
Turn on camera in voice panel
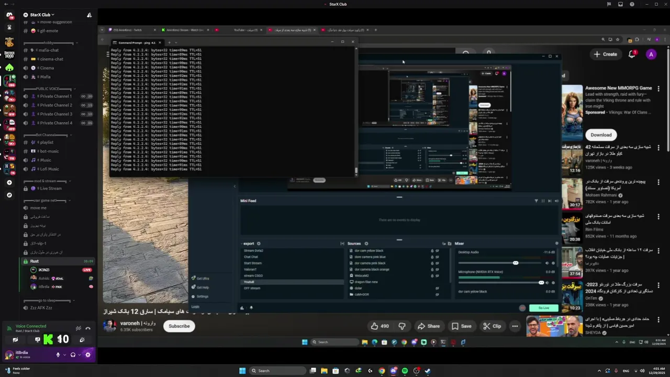(15, 340)
